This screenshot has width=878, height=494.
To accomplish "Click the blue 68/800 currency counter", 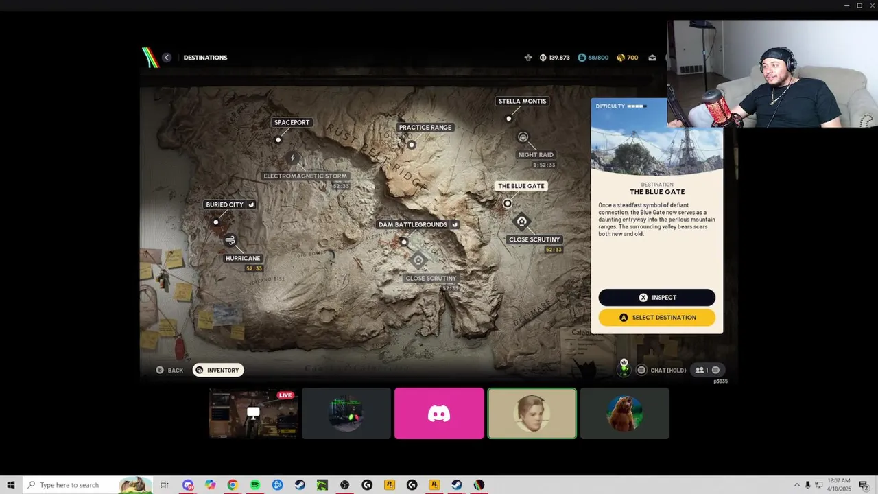I will click(593, 58).
